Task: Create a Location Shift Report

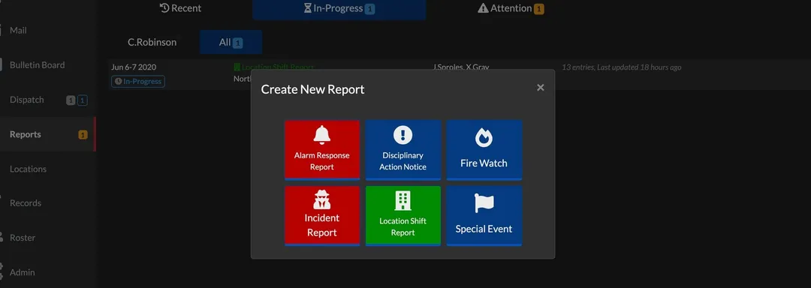Action: pos(403,216)
